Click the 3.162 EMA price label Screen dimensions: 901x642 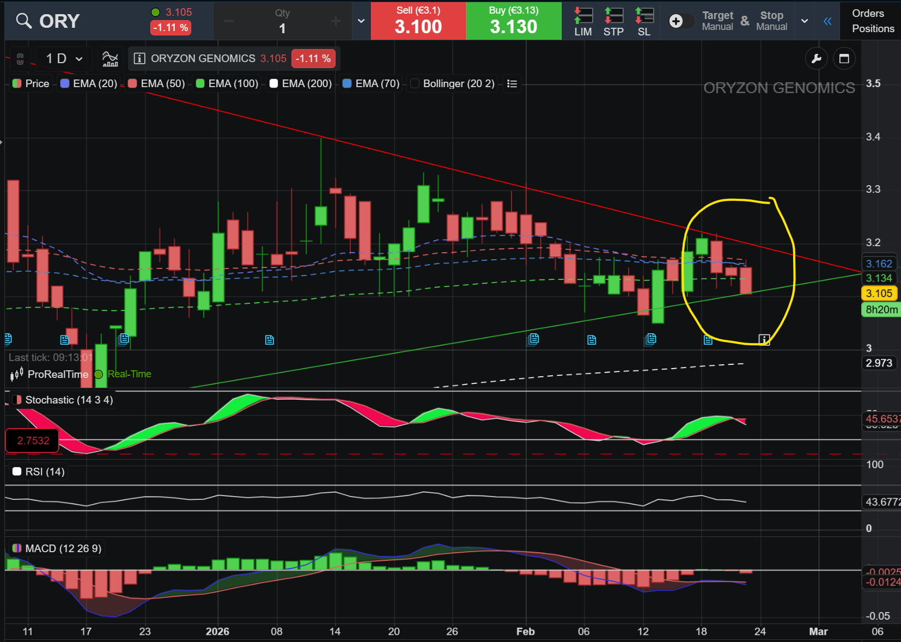(879, 264)
